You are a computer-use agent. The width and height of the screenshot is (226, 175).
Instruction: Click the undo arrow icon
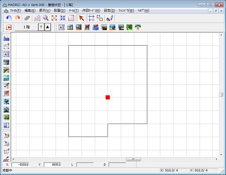pyautogui.click(x=9, y=18)
